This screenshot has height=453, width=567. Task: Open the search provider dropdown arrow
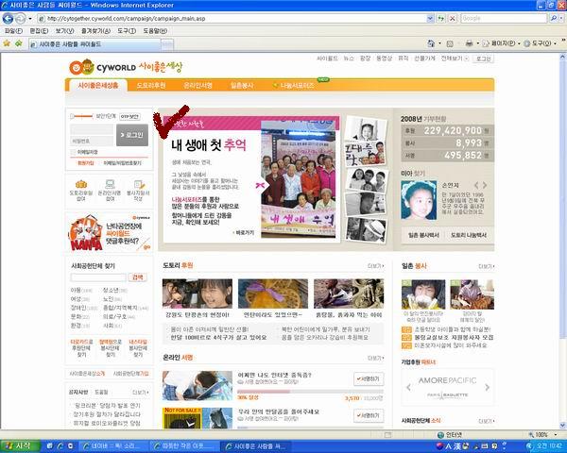coord(561,18)
